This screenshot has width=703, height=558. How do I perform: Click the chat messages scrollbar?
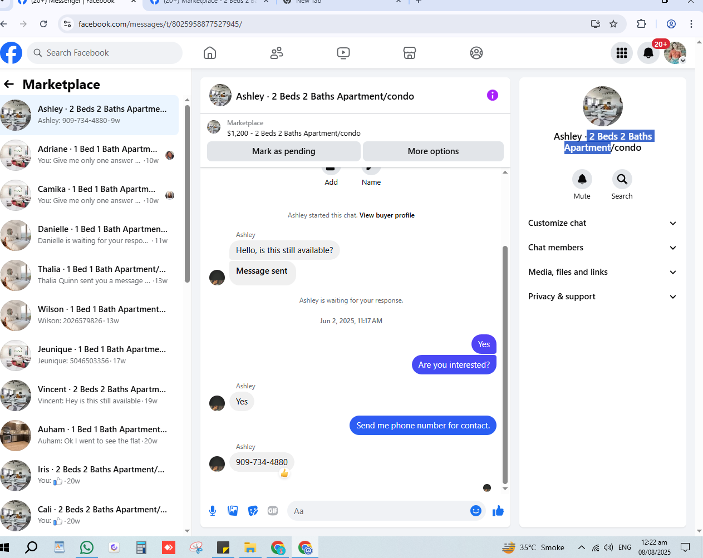coord(505,364)
